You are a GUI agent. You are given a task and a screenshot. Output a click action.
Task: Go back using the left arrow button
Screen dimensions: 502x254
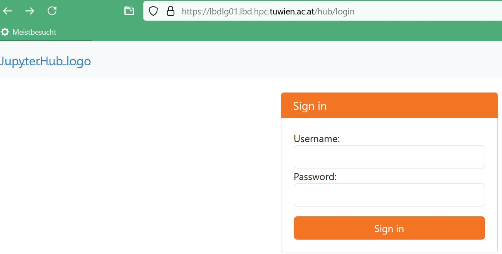[x=8, y=11]
